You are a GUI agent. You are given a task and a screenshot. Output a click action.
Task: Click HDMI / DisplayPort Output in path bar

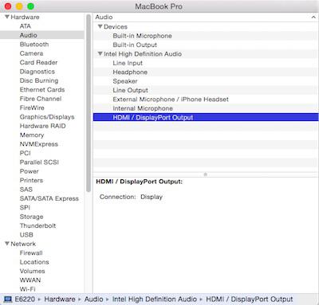[250, 299]
